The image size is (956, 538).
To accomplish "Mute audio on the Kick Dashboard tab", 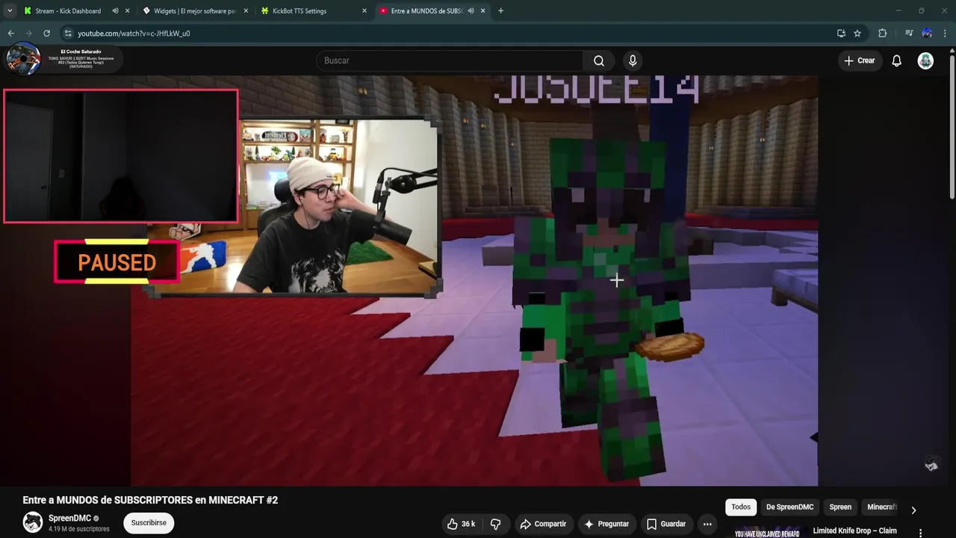I will [115, 10].
